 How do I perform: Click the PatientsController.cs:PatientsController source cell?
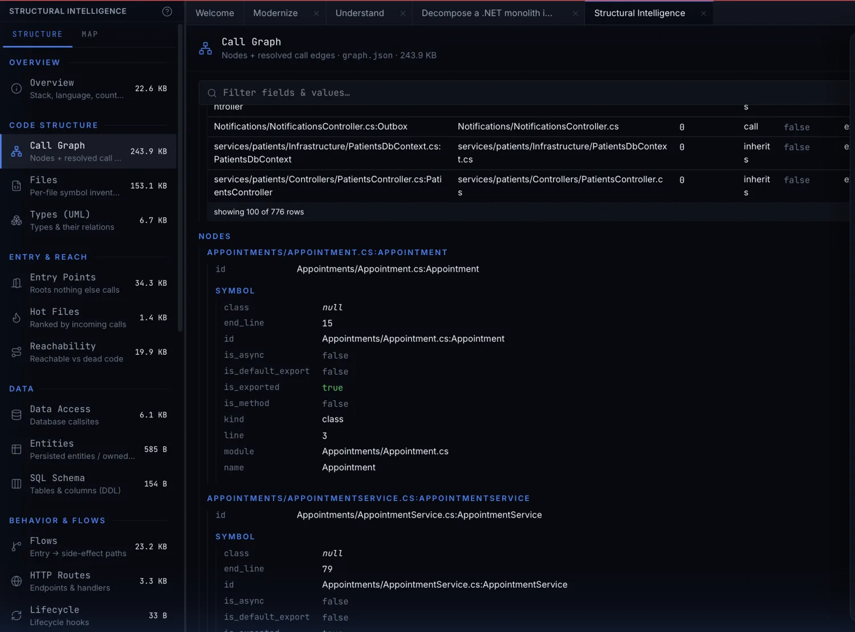click(328, 186)
